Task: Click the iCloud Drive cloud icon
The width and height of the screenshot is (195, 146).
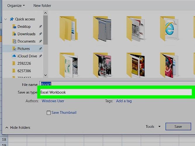Action: (x=14, y=56)
